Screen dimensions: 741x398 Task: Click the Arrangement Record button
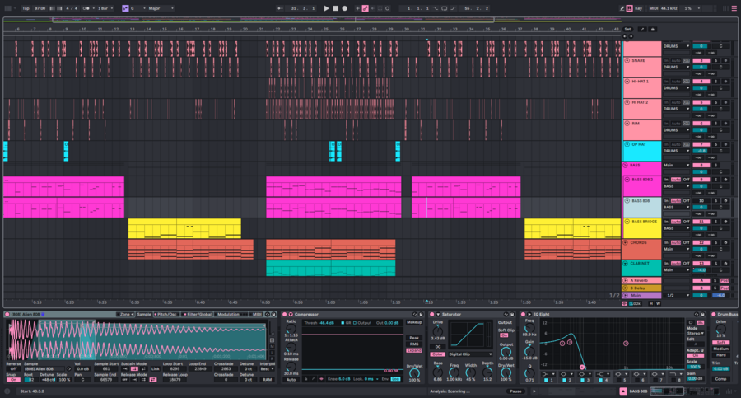[345, 7]
